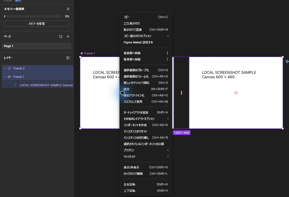Choose コピー from the context menu

tap(146, 17)
